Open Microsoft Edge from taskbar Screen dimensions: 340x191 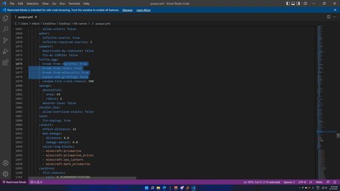coord(164,188)
